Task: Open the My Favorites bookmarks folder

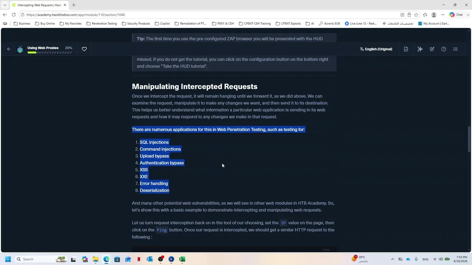Action: (x=70, y=24)
